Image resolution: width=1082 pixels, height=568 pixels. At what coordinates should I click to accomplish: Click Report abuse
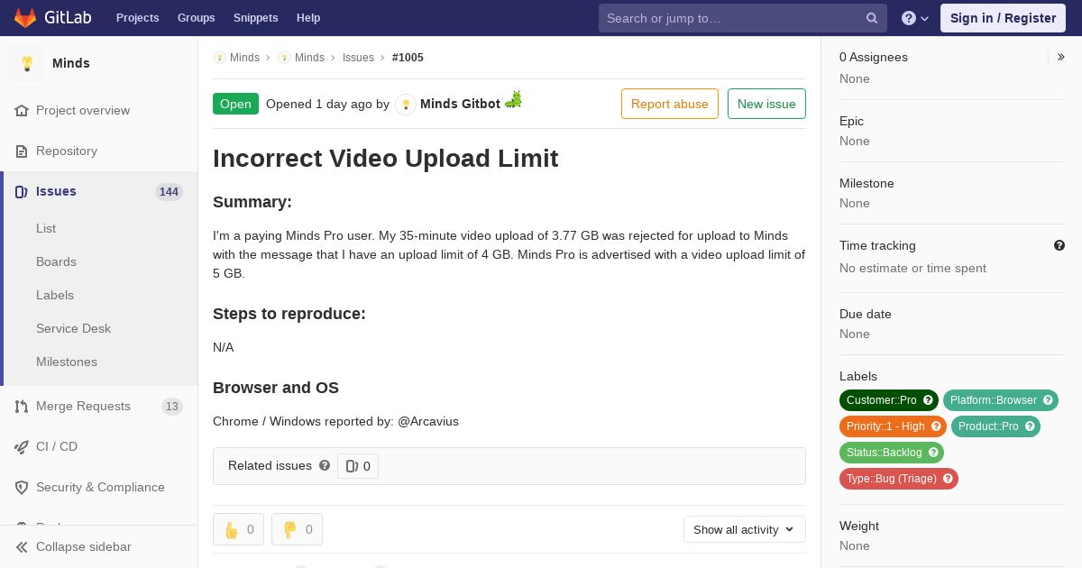click(x=670, y=104)
